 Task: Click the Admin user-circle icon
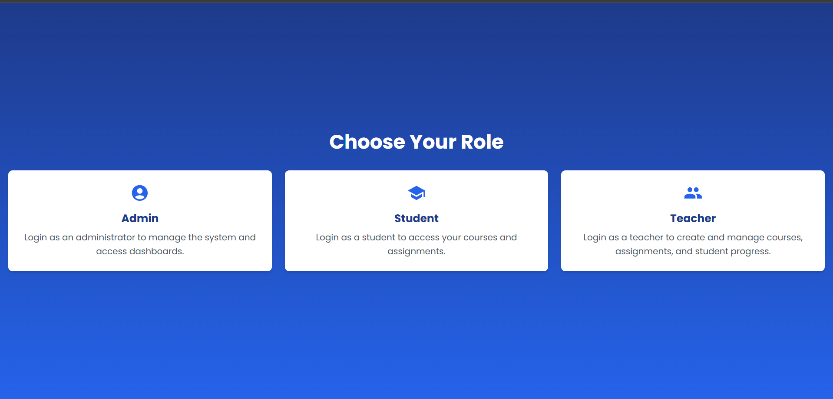point(140,193)
